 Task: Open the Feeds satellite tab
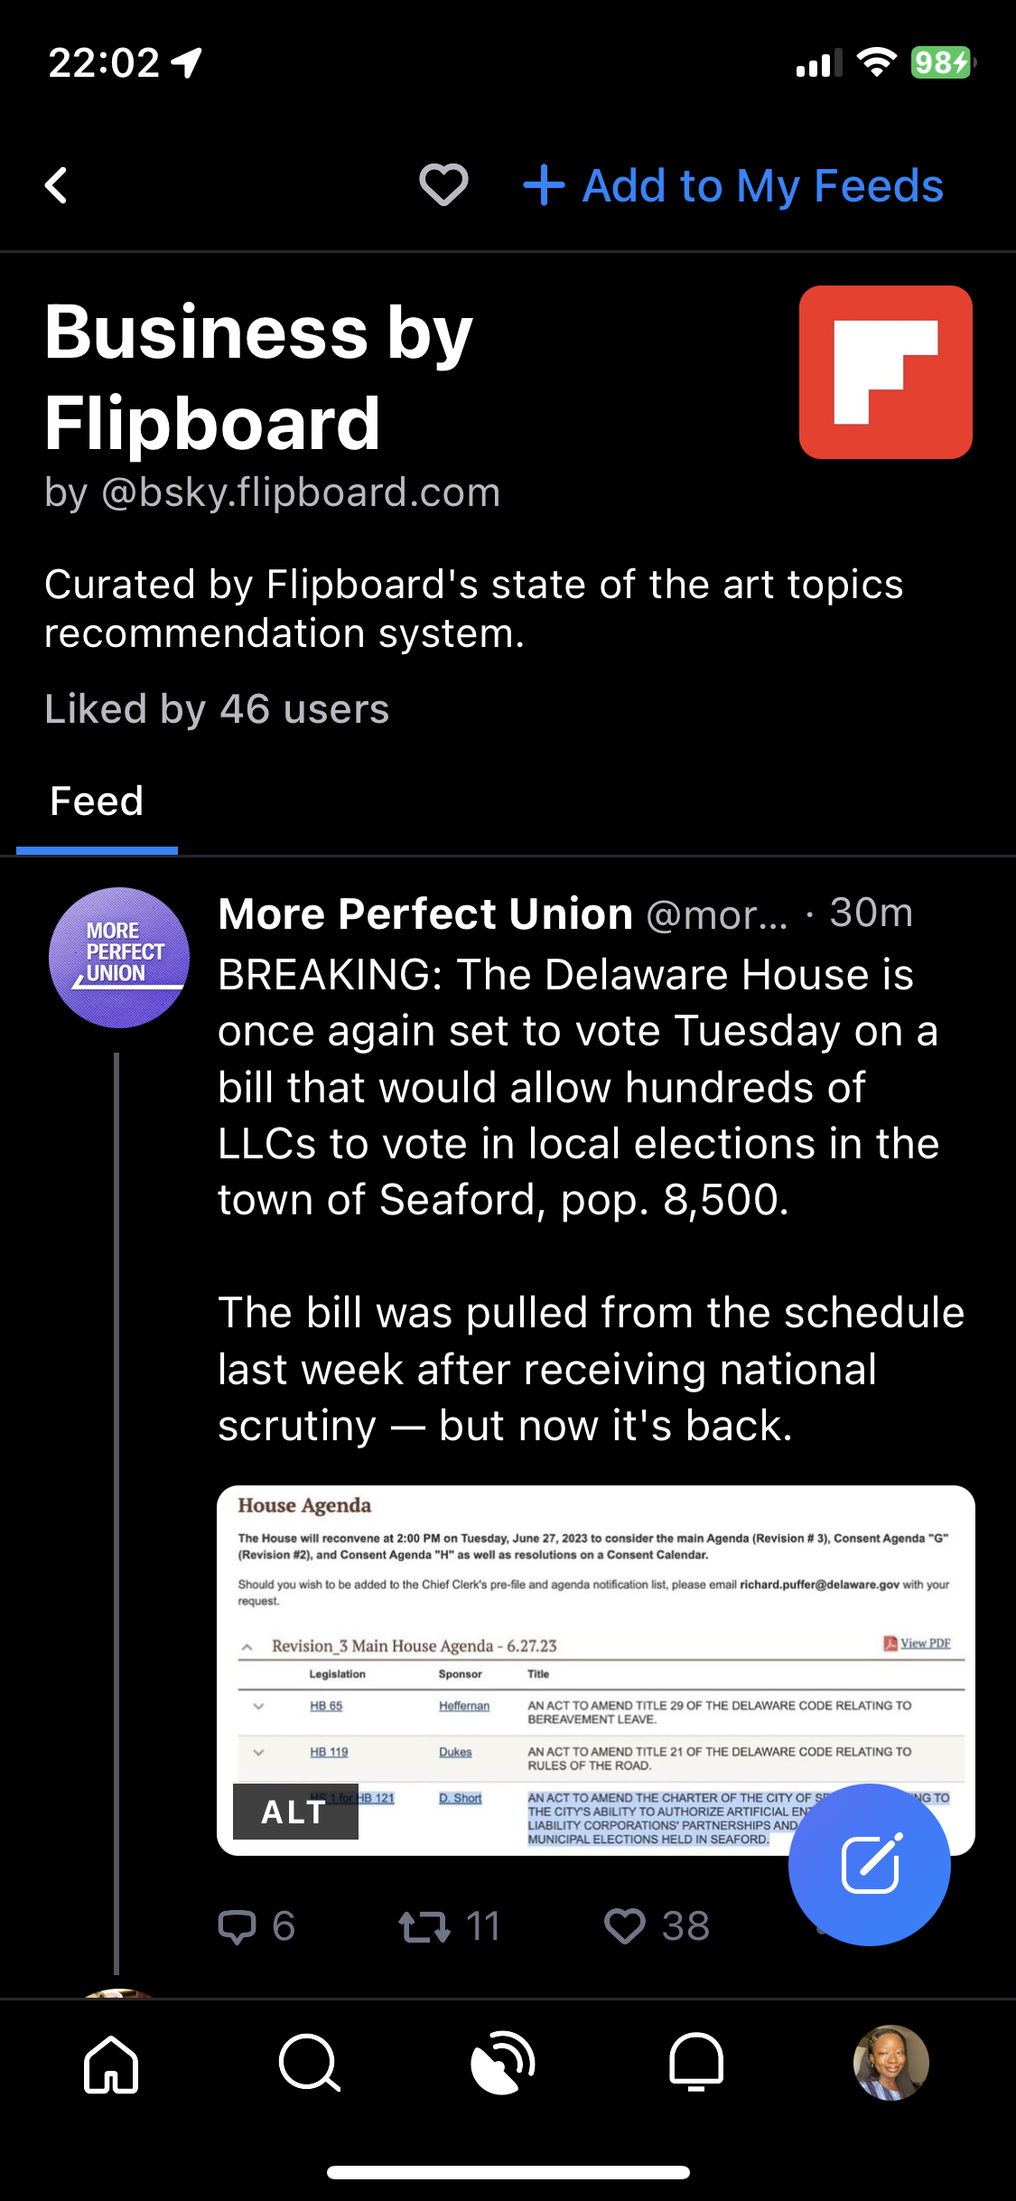503,2064
